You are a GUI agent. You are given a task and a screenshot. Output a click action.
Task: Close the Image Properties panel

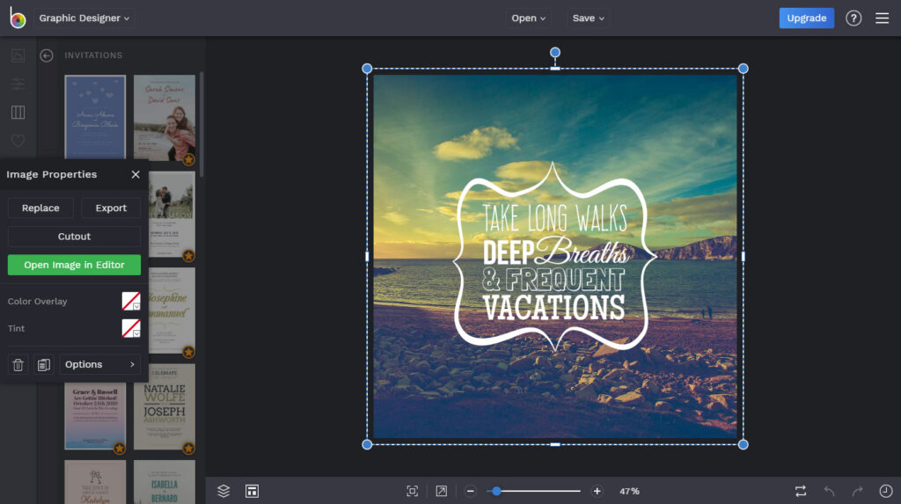pos(136,174)
